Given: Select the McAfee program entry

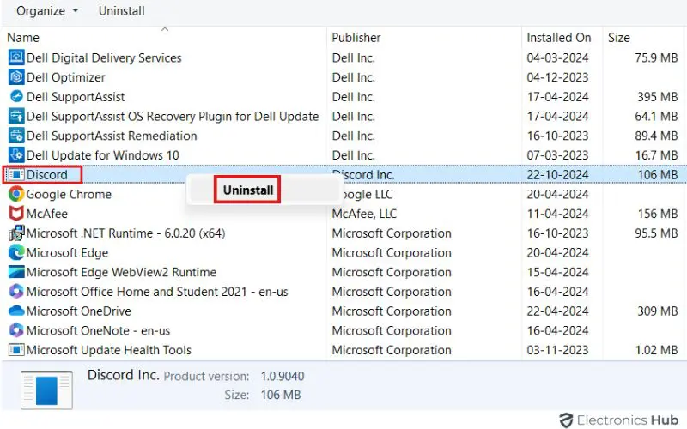Looking at the screenshot, I should pos(47,214).
